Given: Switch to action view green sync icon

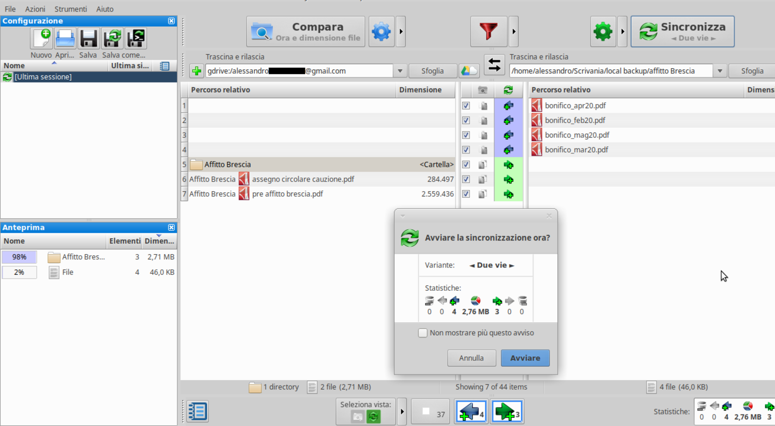Looking at the screenshot, I should pyautogui.click(x=374, y=416).
